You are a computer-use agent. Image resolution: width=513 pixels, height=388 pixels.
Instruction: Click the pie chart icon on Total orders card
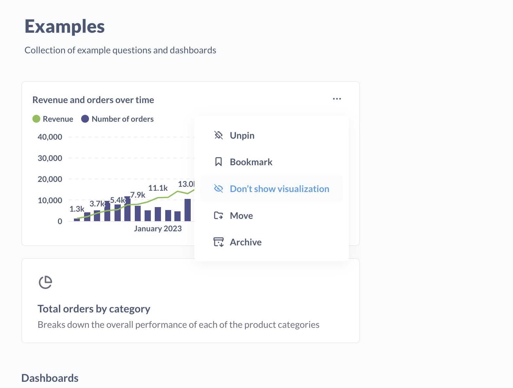coord(45,282)
